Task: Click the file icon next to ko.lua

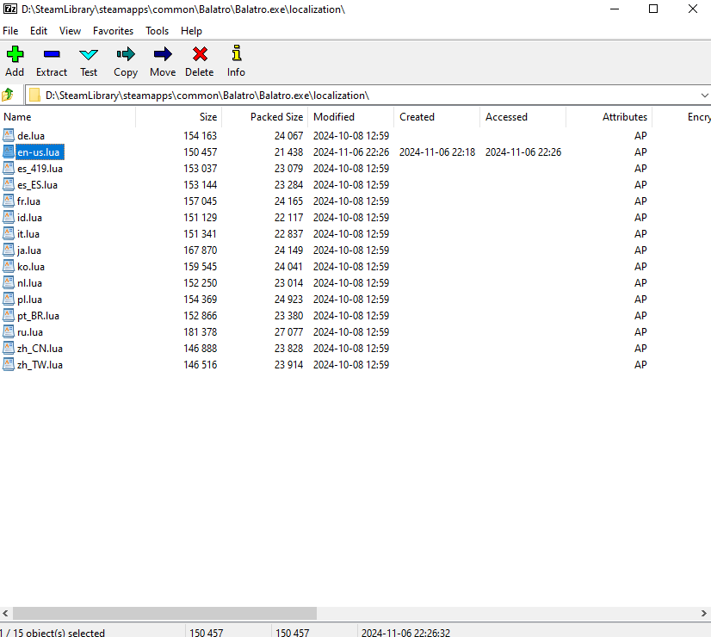Action: coord(8,266)
